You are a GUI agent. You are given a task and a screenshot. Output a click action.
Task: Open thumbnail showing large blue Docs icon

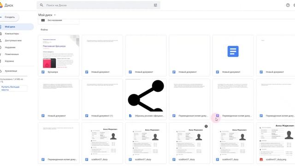pos(233,52)
